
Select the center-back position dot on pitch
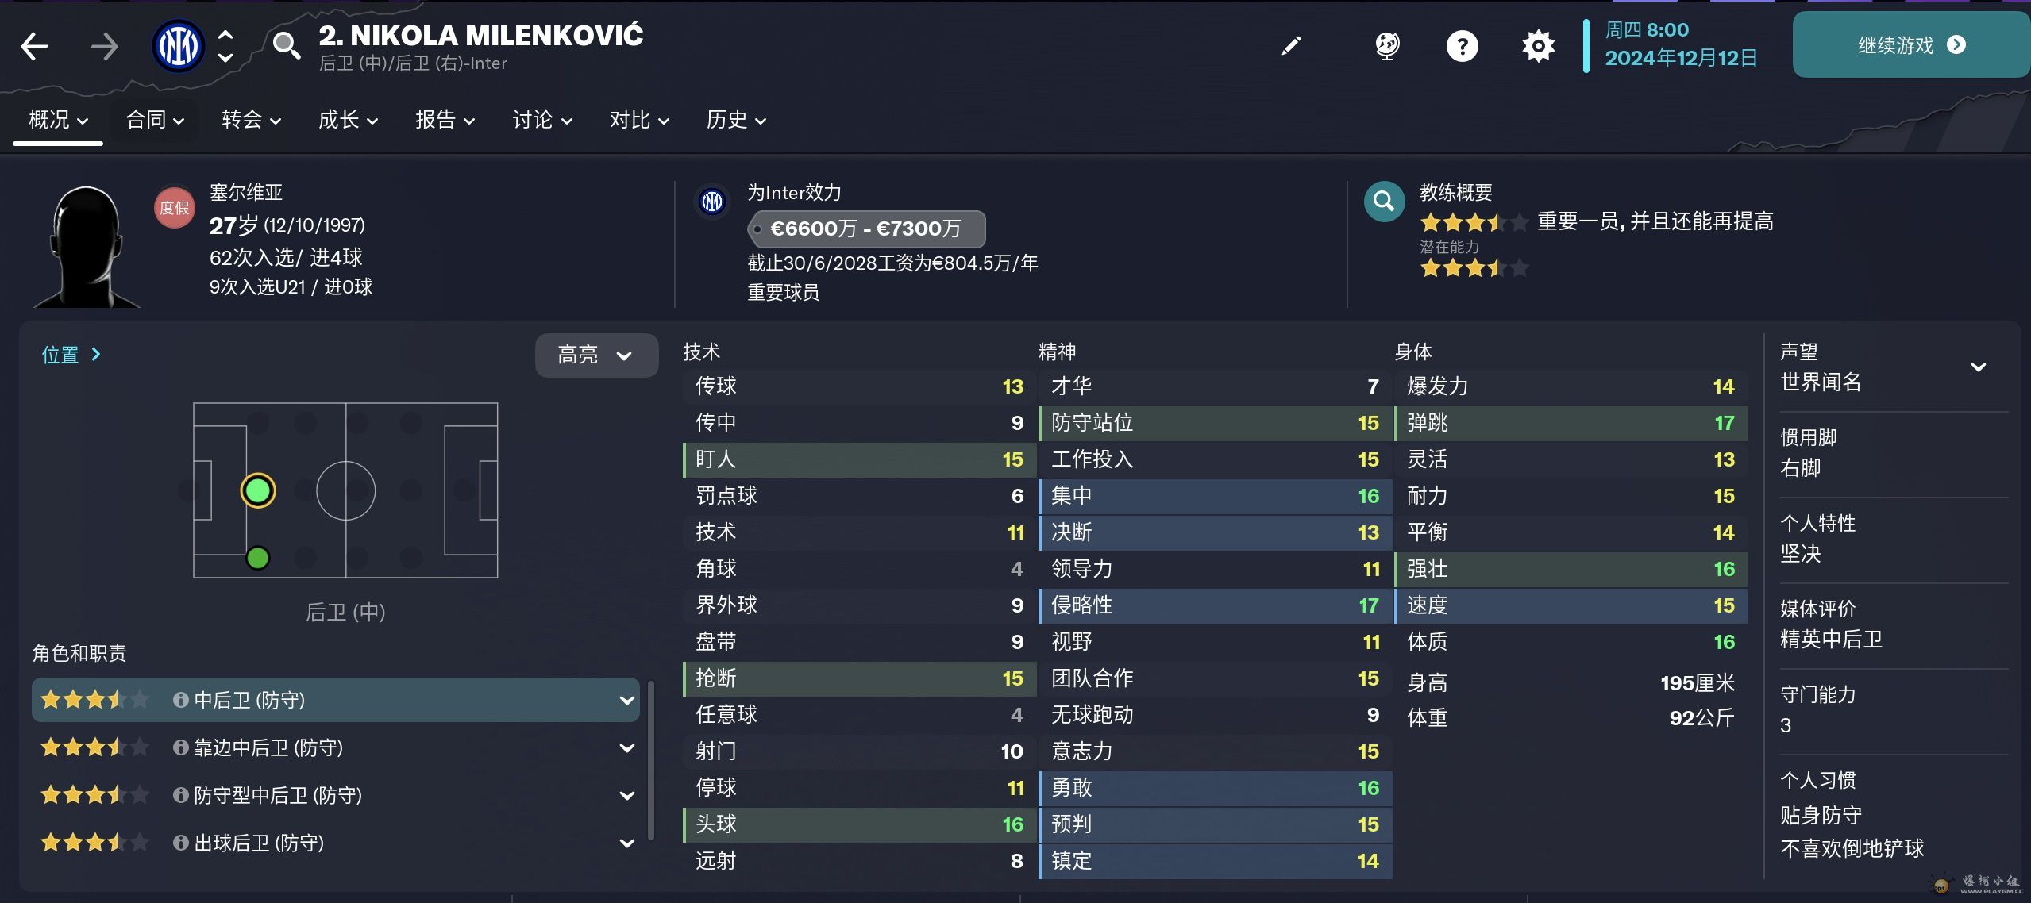click(x=258, y=490)
